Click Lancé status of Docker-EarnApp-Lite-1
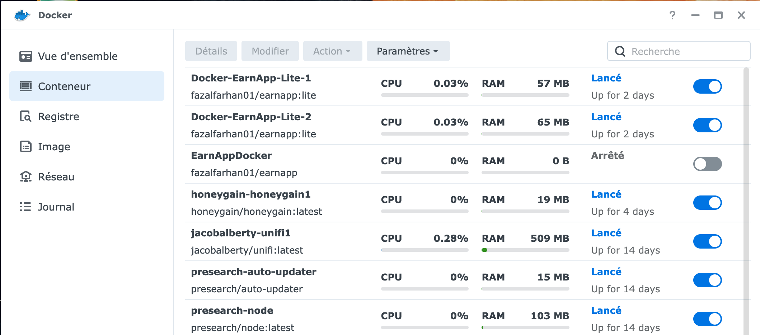The image size is (760, 335). click(x=606, y=78)
